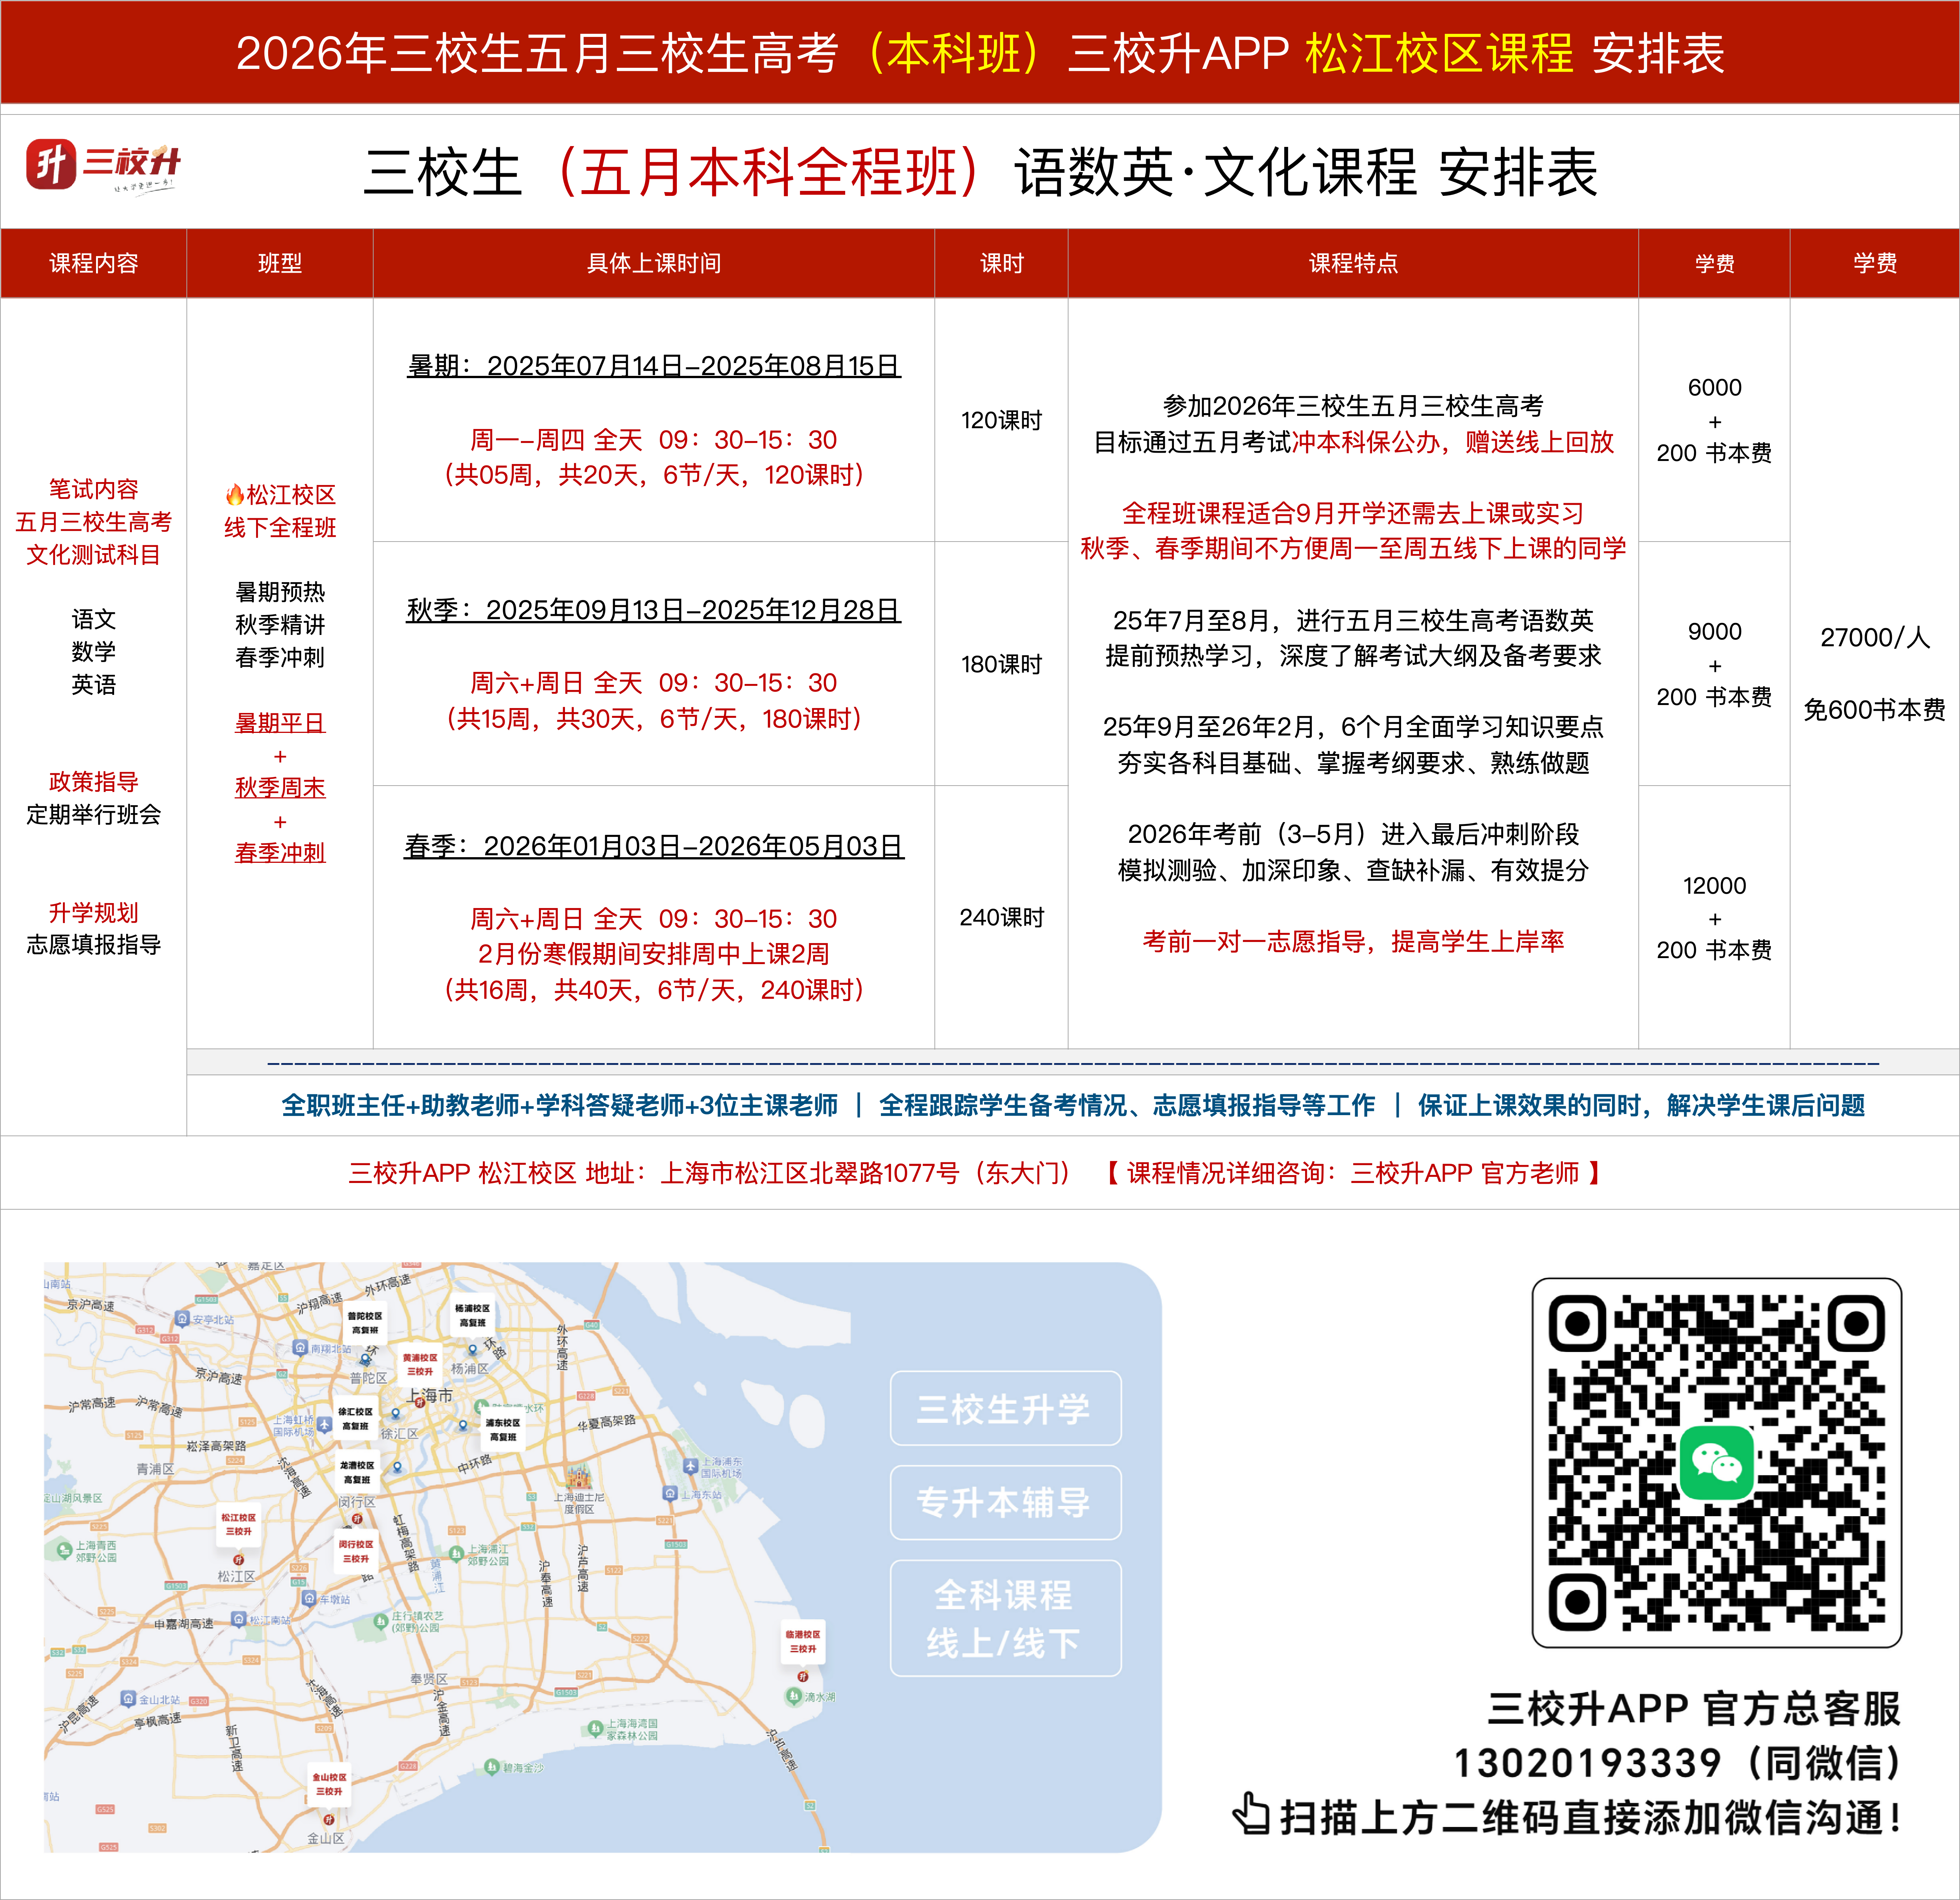Click the autumn date line 秋季:2025年09月13日-2025年12月28日
Image resolution: width=1960 pixels, height=1900 pixels.
tap(654, 610)
